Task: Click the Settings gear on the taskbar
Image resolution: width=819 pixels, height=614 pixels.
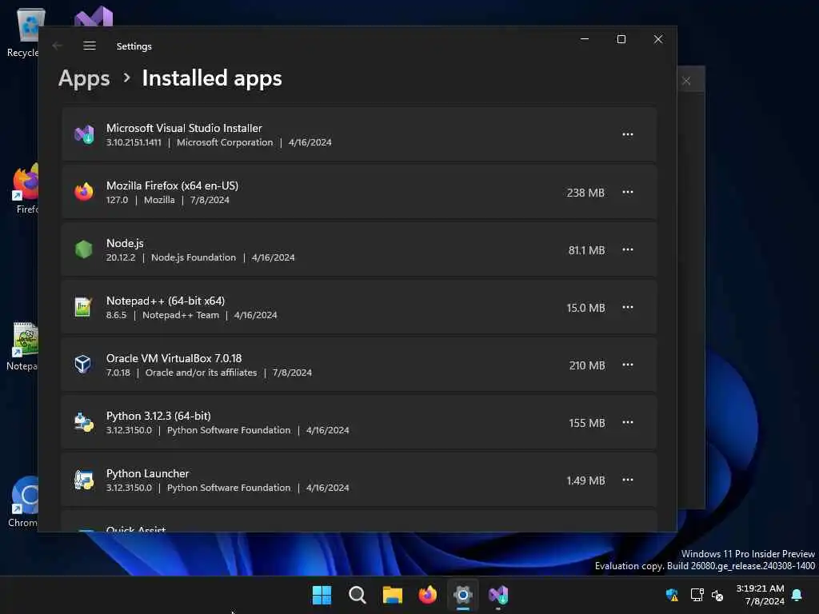Action: click(463, 595)
